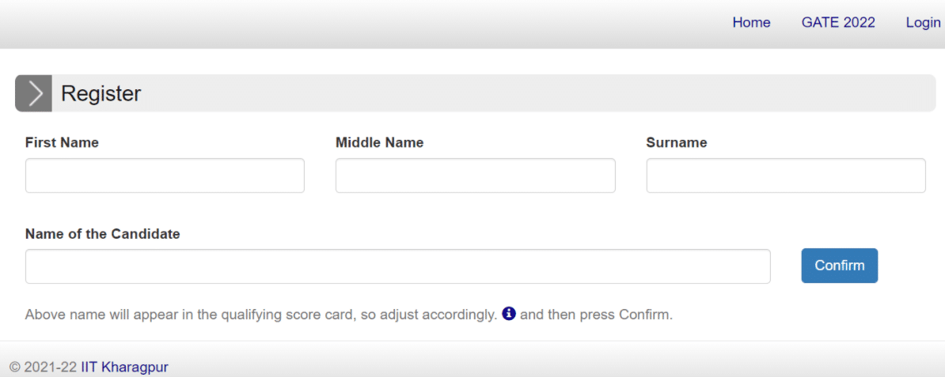This screenshot has width=945, height=377.
Task: Click the Register heading text
Action: pos(101,93)
